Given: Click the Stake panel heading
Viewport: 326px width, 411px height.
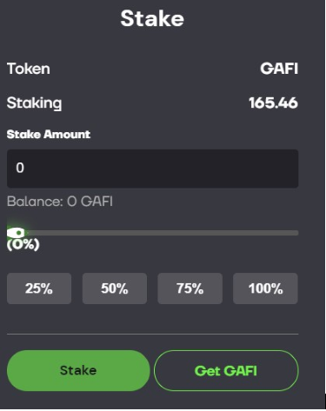Looking at the screenshot, I should (152, 18).
